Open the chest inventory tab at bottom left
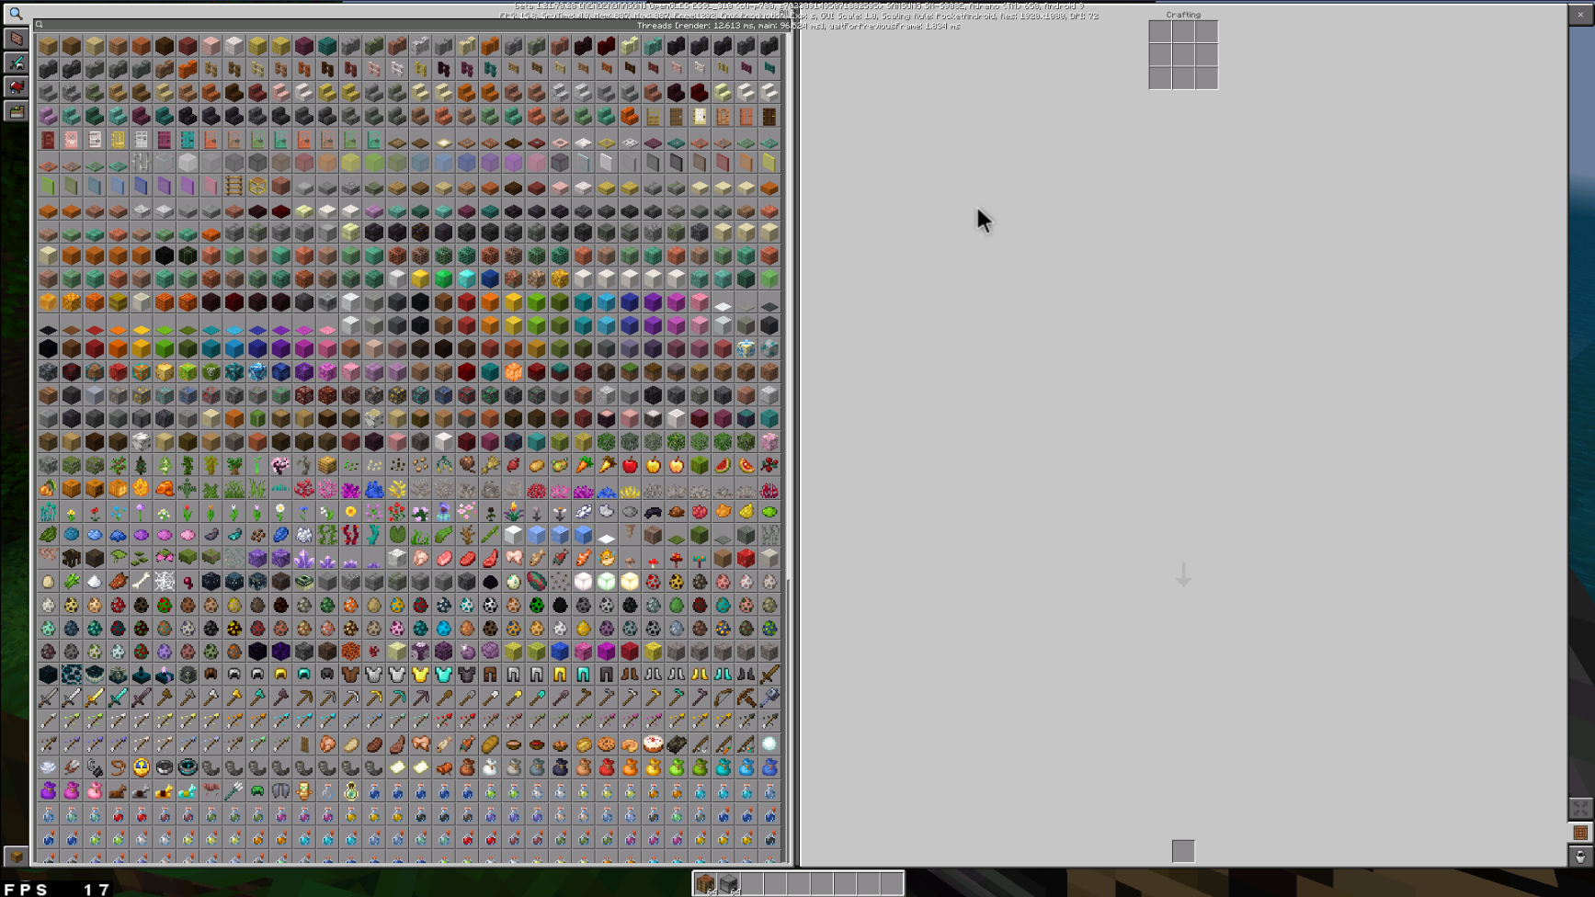 (16, 856)
